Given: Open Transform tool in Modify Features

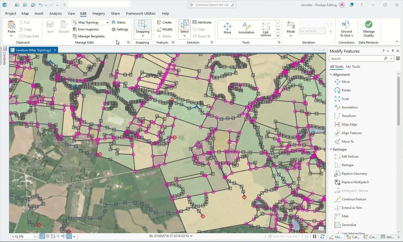Looking at the screenshot, I should click(345, 116).
